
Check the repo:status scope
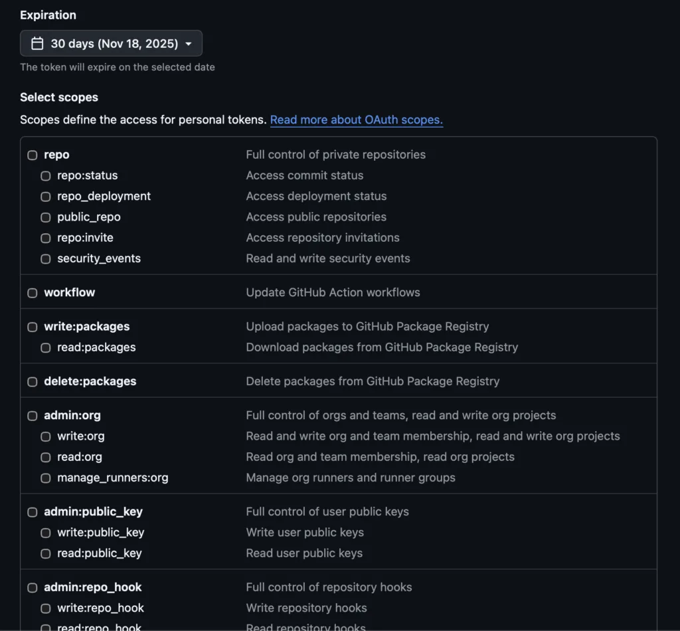point(46,176)
